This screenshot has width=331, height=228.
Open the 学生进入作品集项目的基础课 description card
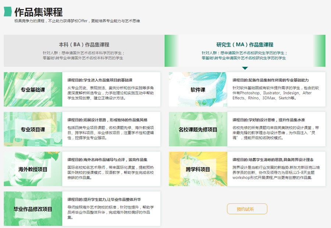point(111,89)
